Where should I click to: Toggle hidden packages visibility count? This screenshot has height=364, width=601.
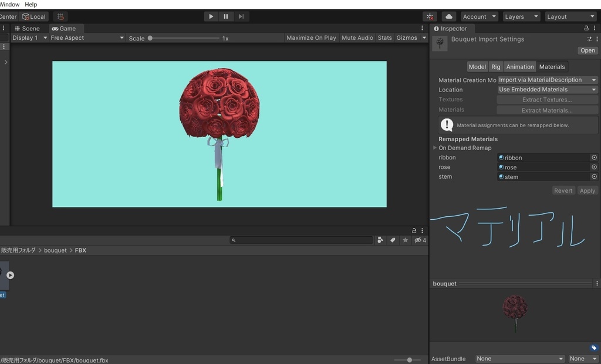420,240
